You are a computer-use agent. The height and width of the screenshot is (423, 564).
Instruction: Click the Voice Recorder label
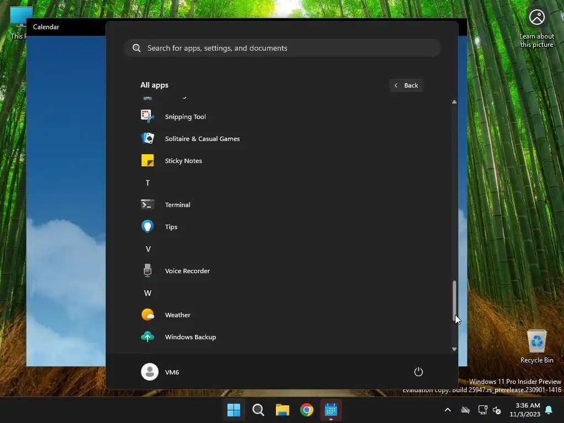(187, 271)
